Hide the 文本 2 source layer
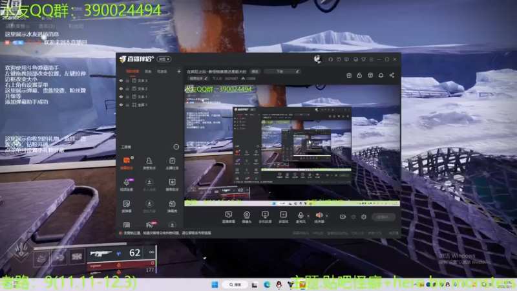The height and width of the screenshot is (291, 517). (121, 89)
